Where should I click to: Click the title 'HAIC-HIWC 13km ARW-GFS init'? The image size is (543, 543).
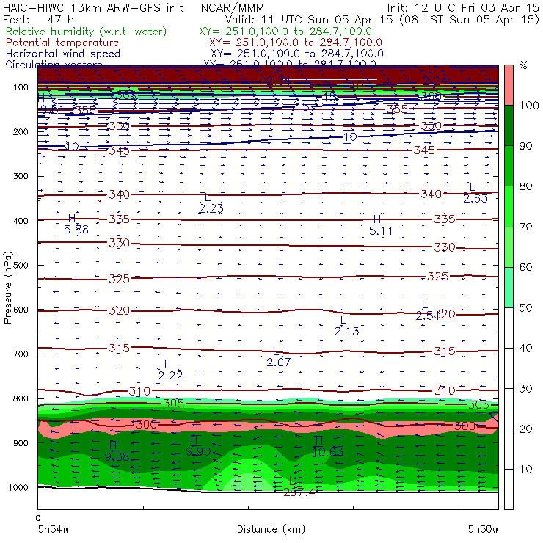(x=92, y=8)
